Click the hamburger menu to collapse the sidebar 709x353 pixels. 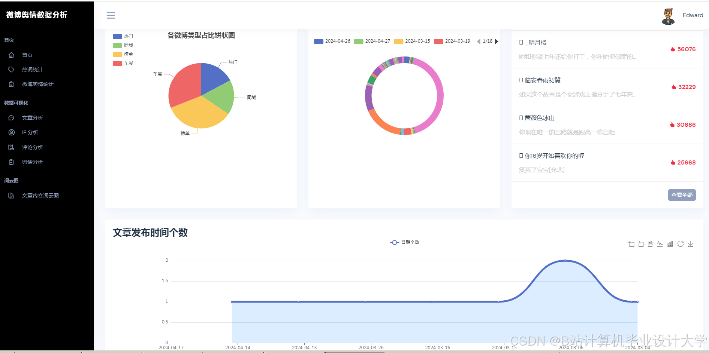pyautogui.click(x=111, y=15)
